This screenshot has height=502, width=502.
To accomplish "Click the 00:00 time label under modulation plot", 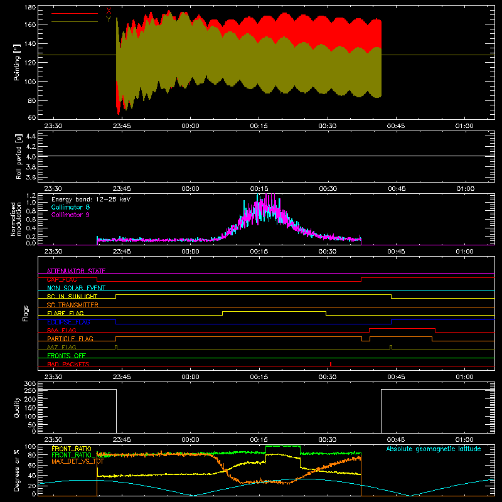I will point(190,252).
